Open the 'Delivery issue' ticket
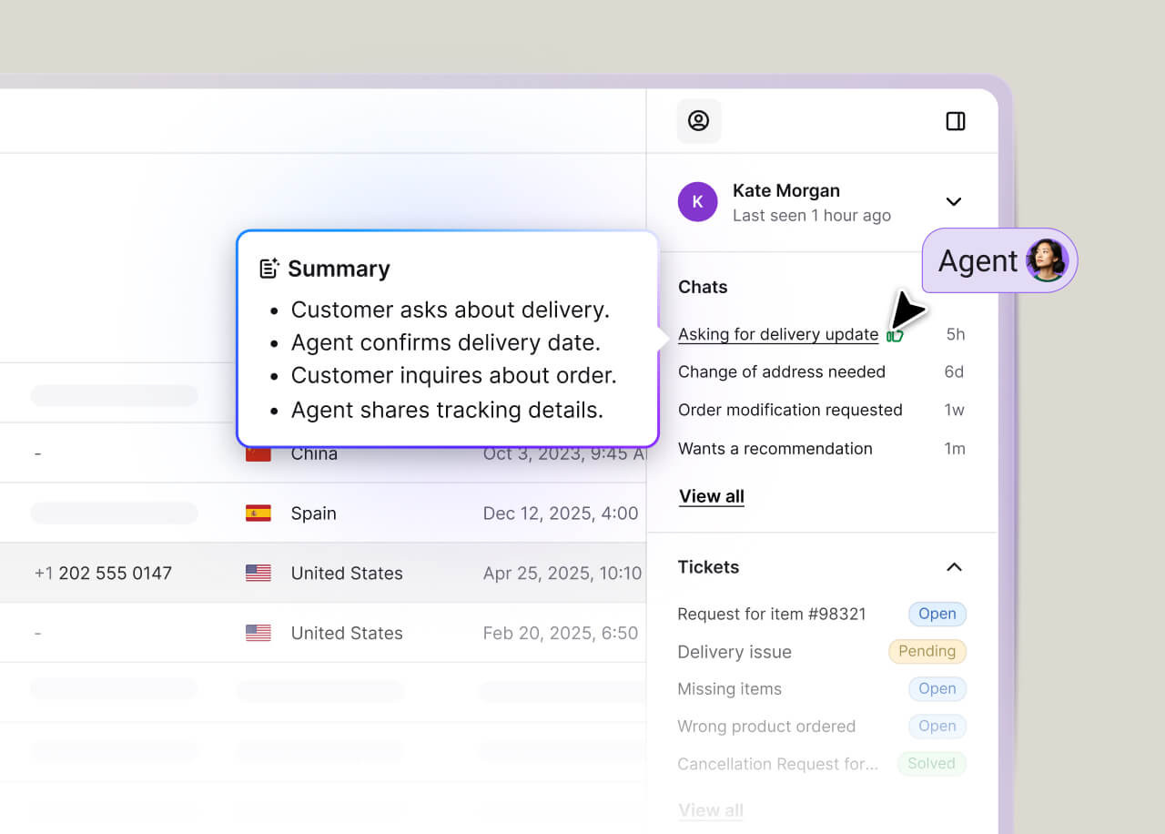1165x834 pixels. [x=734, y=652]
